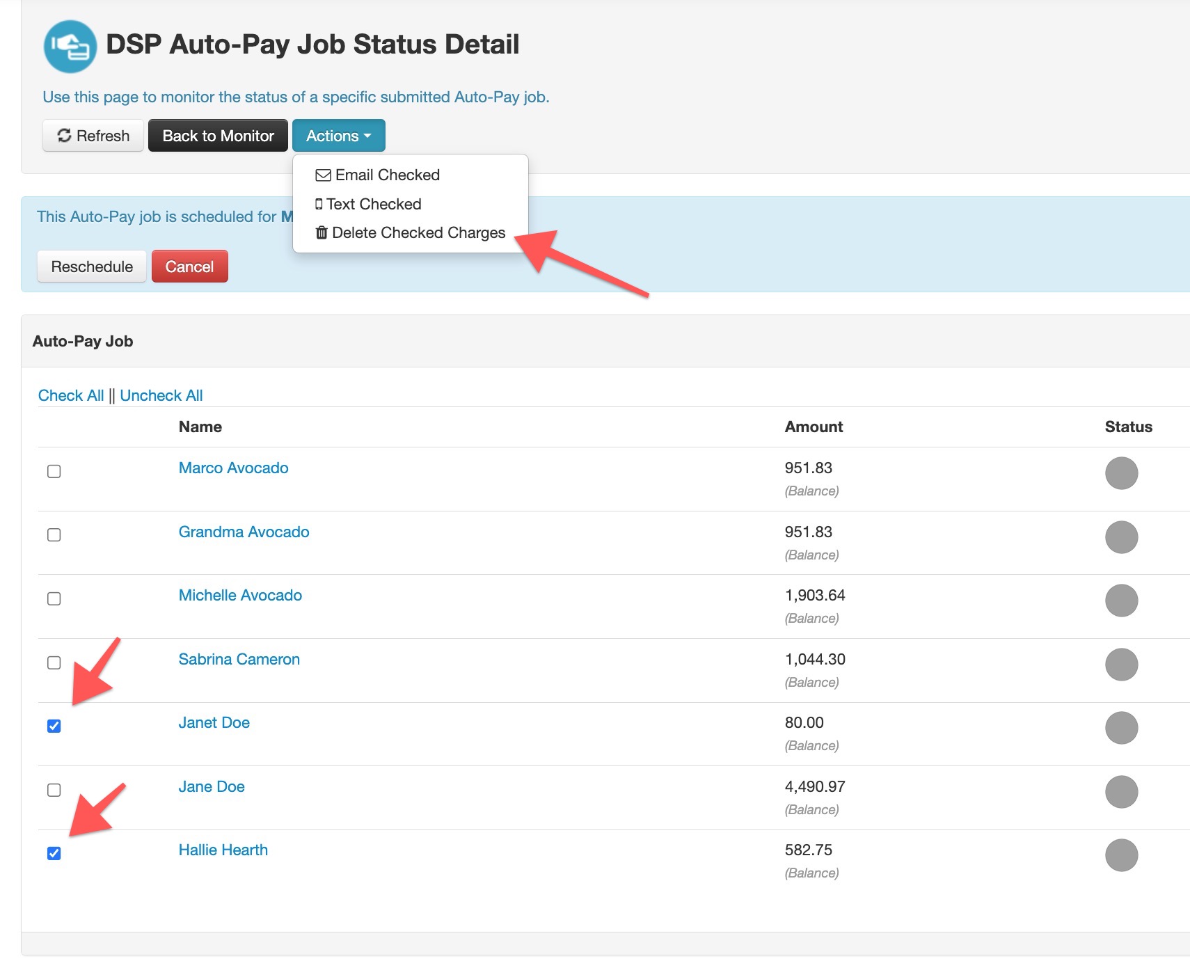
Task: Open the Grandma Avocado name link
Action: pyautogui.click(x=244, y=532)
